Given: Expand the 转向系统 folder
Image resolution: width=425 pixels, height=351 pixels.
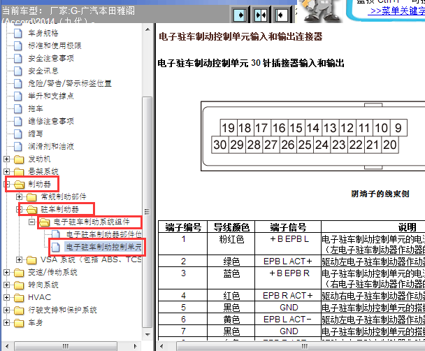Looking at the screenshot, I should [x=6, y=285].
